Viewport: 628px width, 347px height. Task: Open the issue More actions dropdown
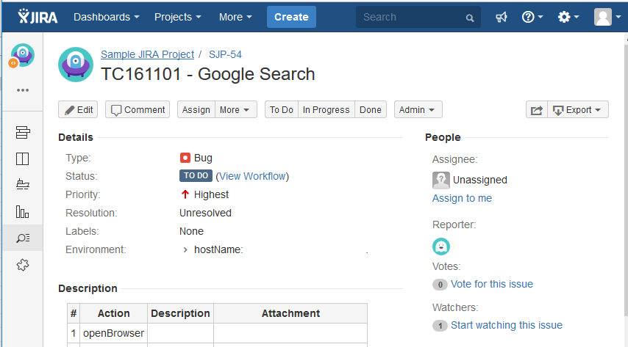235,109
